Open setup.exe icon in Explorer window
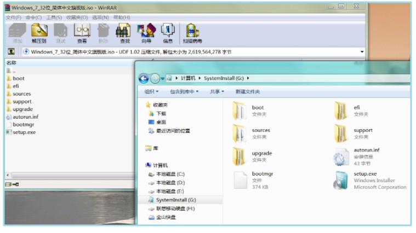416x233 pixels. click(341, 180)
